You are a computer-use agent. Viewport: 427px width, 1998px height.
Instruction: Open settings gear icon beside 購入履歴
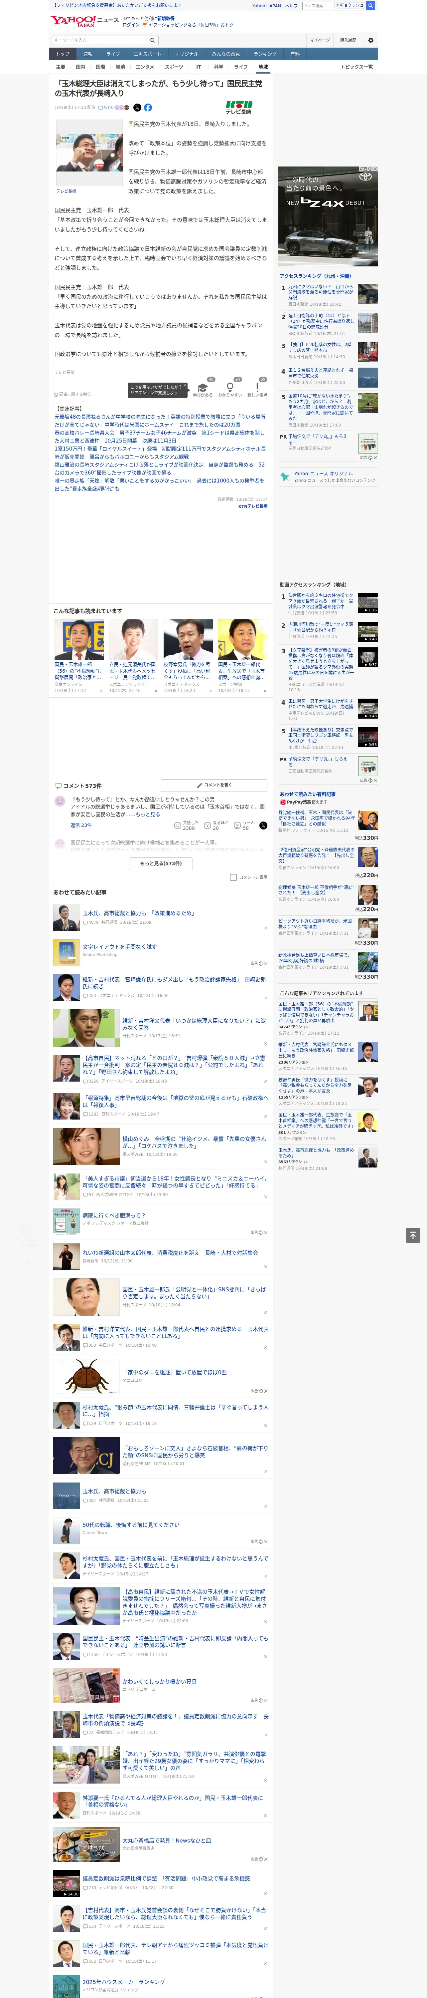pyautogui.click(x=370, y=40)
